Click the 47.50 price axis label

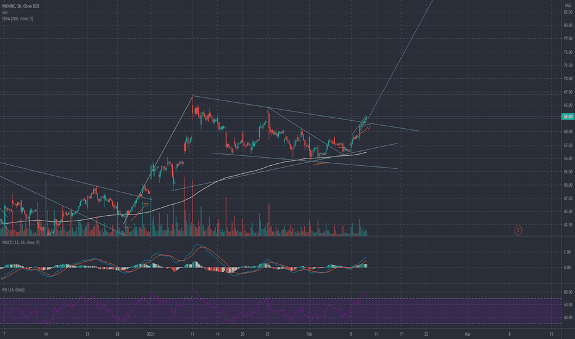pos(568,198)
